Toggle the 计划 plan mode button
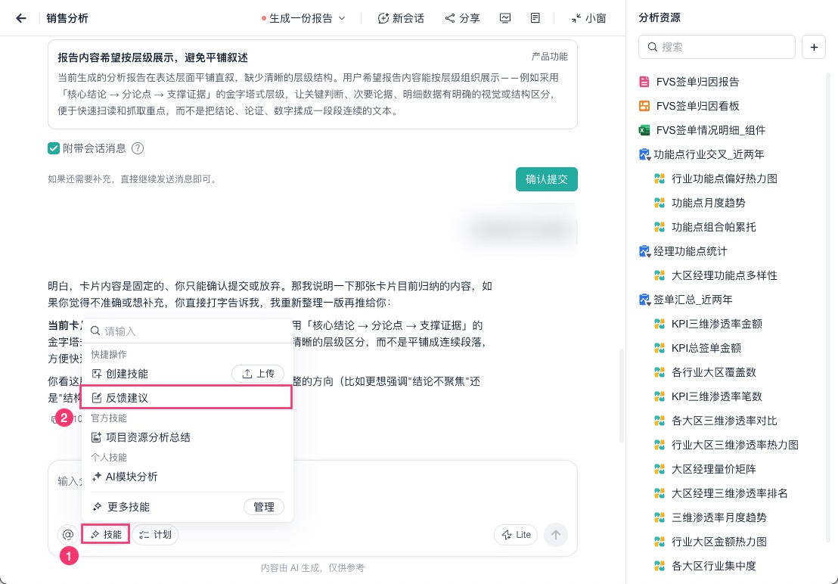838x584 pixels. click(155, 534)
